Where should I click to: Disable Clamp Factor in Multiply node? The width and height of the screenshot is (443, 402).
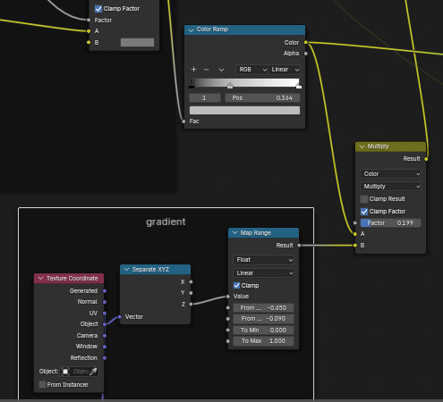tap(364, 212)
